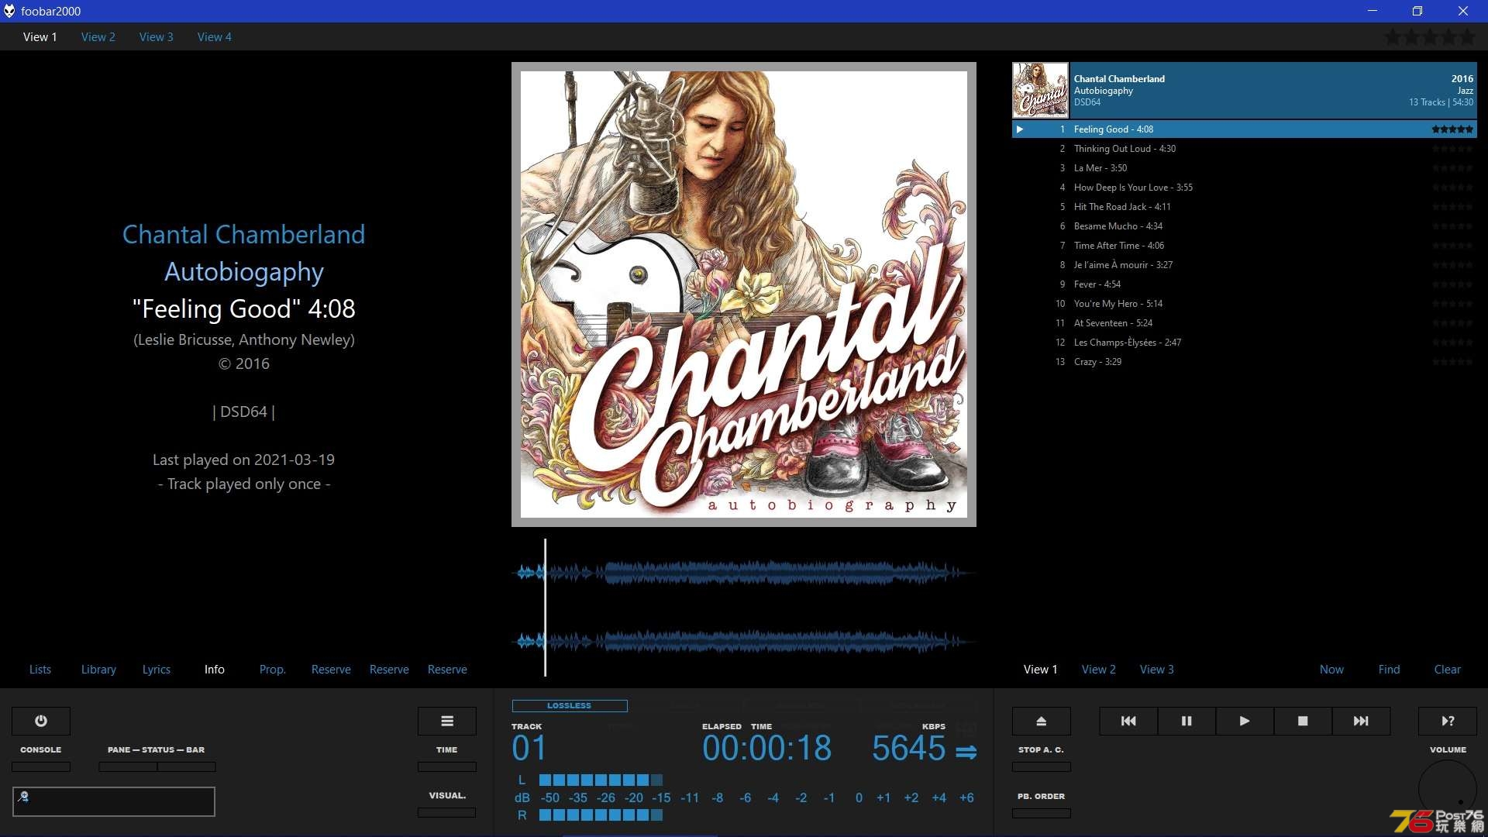Open the Prop. panel tab
The height and width of the screenshot is (837, 1488).
[x=273, y=670]
